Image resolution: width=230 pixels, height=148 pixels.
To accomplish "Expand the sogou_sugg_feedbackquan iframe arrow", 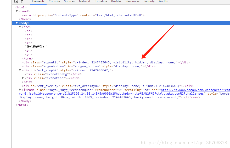I will tap(20, 90).
